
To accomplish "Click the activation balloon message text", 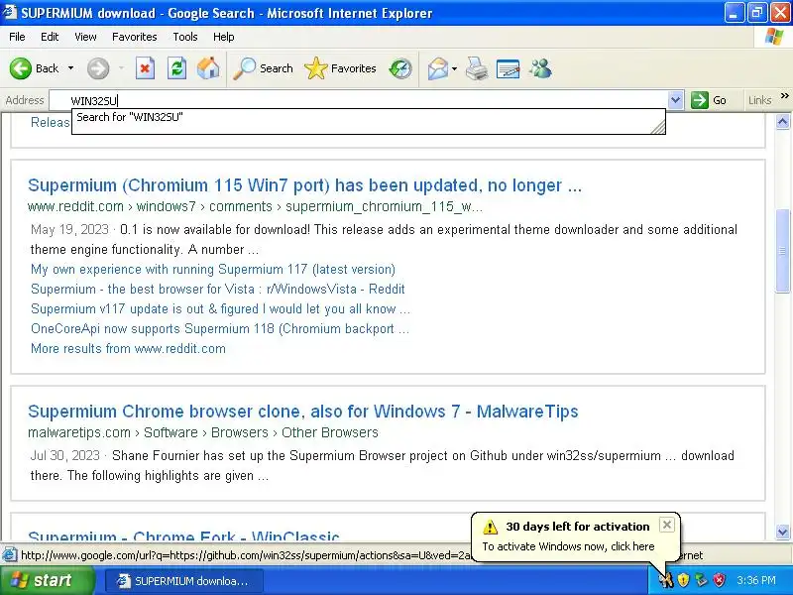I will 568,546.
